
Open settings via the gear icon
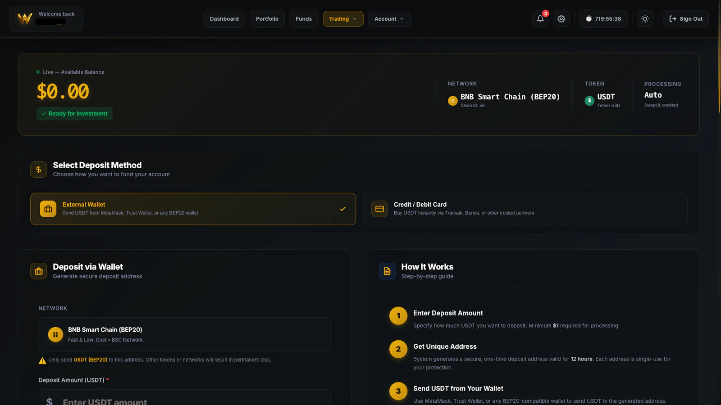(561, 19)
